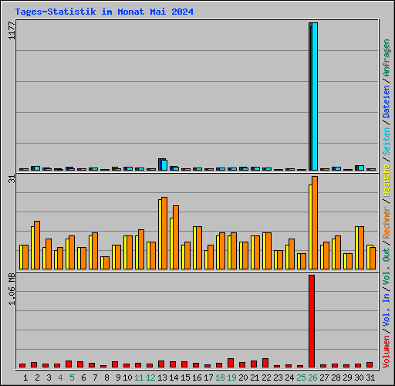Click the yellow 'Besuche' legend label
Image resolution: width=395 pixels, height=386 pixels.
click(x=387, y=181)
